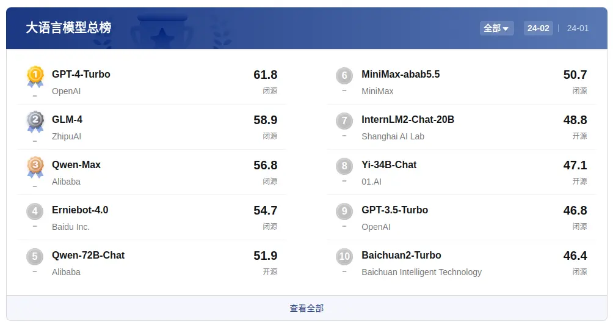Click the Baichuan Intelligent Technology label
The width and height of the screenshot is (613, 324).
(x=421, y=273)
